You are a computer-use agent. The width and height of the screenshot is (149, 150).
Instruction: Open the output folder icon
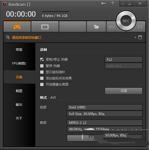pyautogui.click(x=96, y=27)
